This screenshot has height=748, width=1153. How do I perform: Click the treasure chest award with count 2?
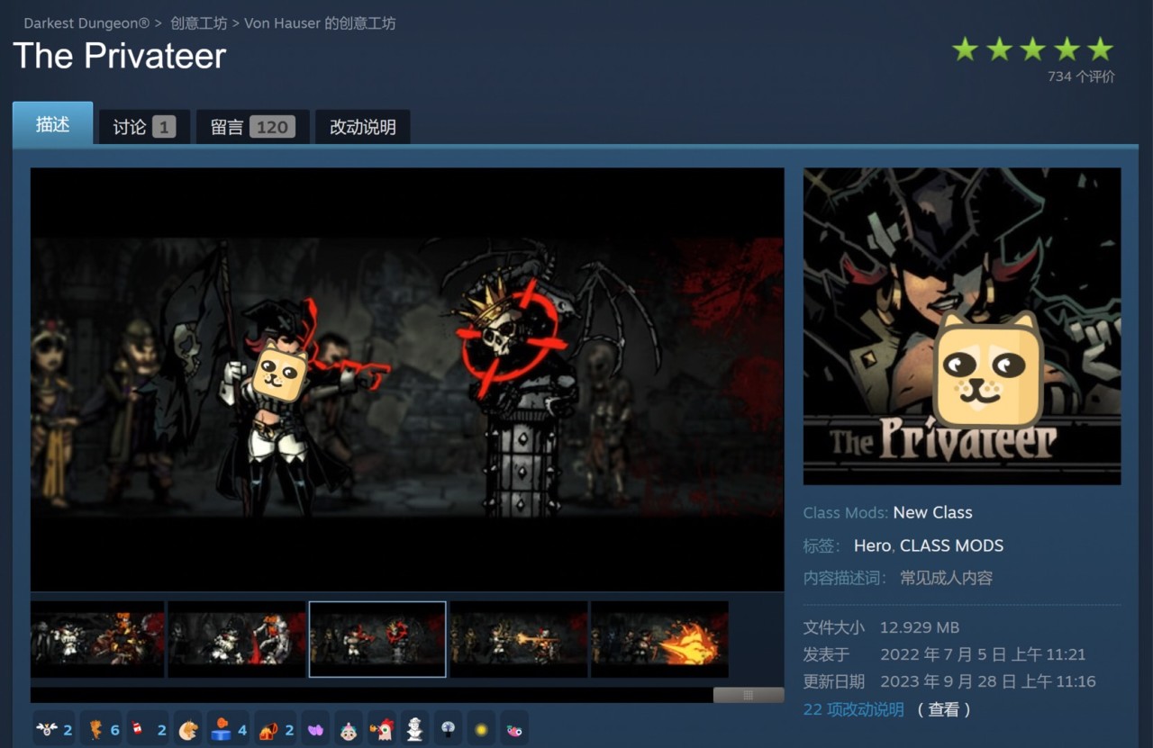(277, 729)
